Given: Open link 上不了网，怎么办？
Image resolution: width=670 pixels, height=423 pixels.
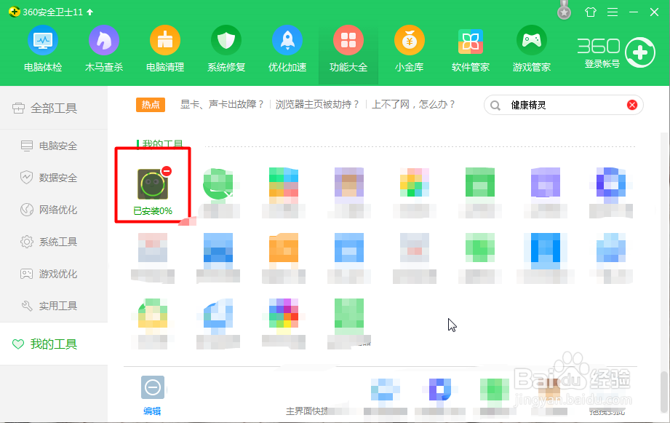Looking at the screenshot, I should pos(413,104).
